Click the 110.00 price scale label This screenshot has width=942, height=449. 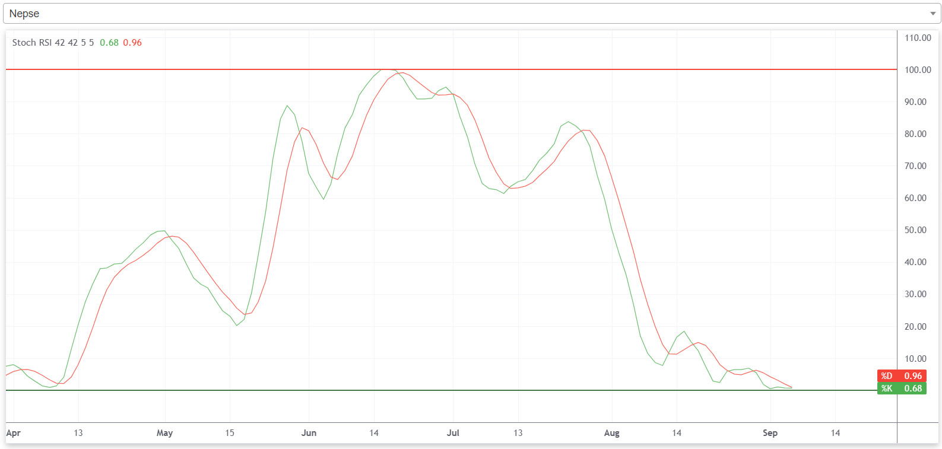[917, 38]
